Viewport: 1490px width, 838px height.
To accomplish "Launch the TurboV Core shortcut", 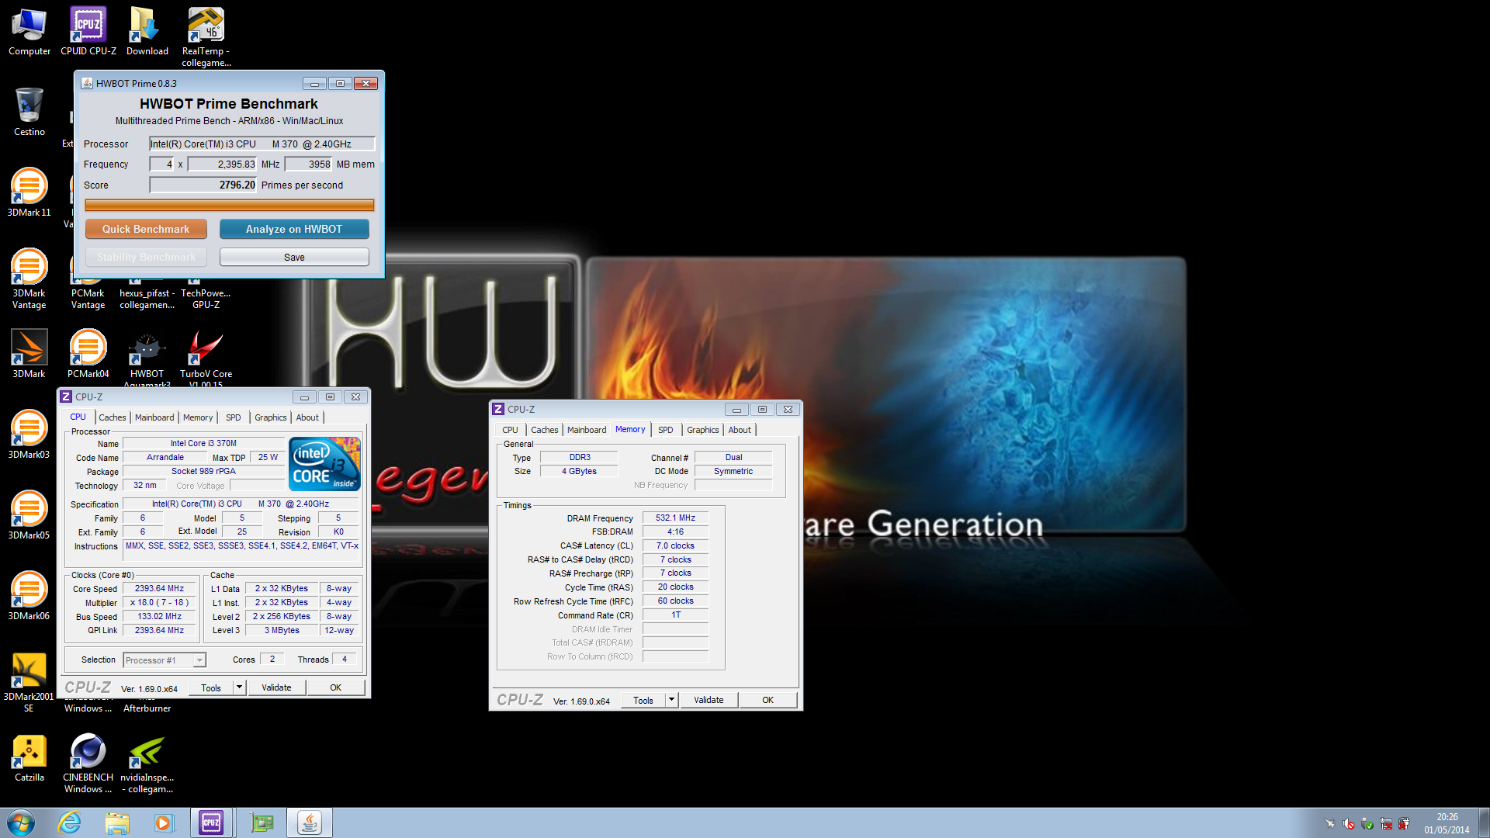I will (206, 357).
